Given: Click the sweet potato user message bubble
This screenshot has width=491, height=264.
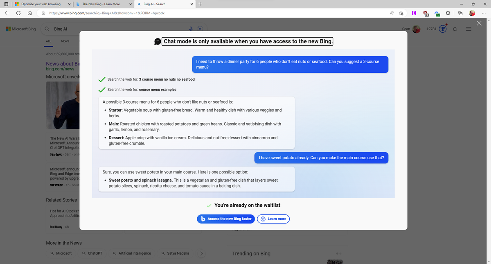Looking at the screenshot, I should (x=321, y=158).
